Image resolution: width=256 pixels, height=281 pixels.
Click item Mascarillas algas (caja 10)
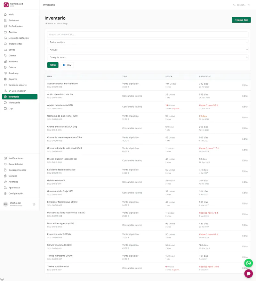click(61, 223)
